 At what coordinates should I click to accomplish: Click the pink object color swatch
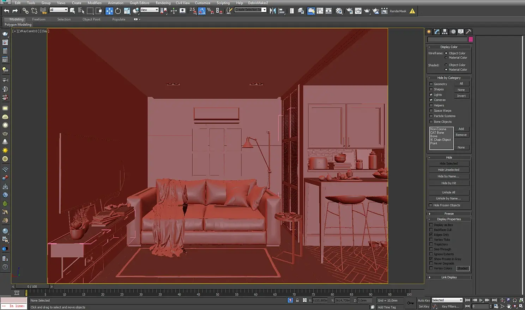471,39
